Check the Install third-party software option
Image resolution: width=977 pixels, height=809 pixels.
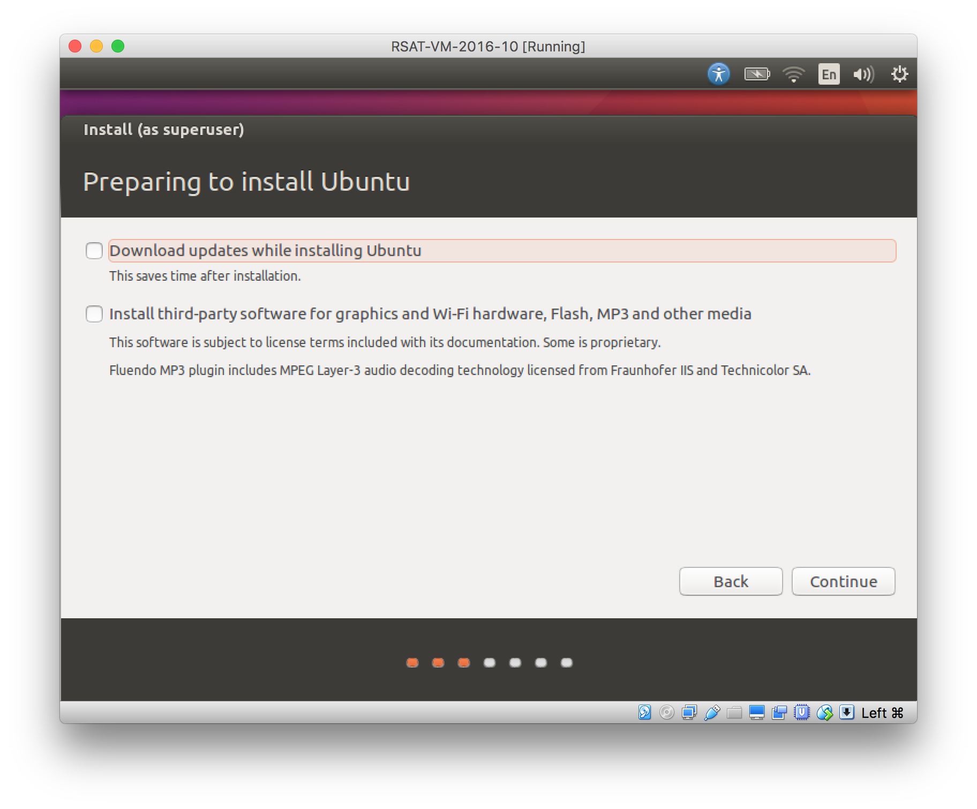click(94, 314)
